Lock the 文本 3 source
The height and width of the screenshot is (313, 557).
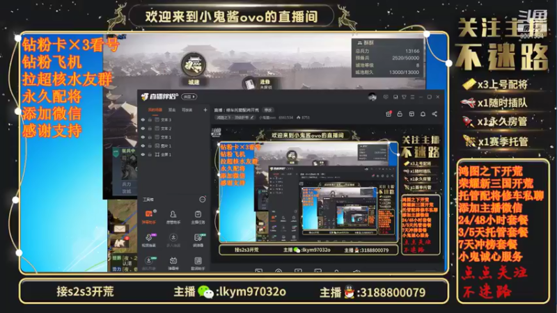[150, 120]
